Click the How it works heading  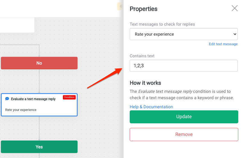pyautogui.click(x=145, y=83)
